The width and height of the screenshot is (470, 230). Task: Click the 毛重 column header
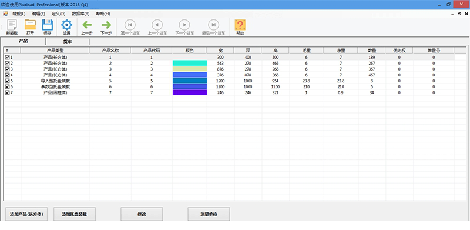(307, 51)
